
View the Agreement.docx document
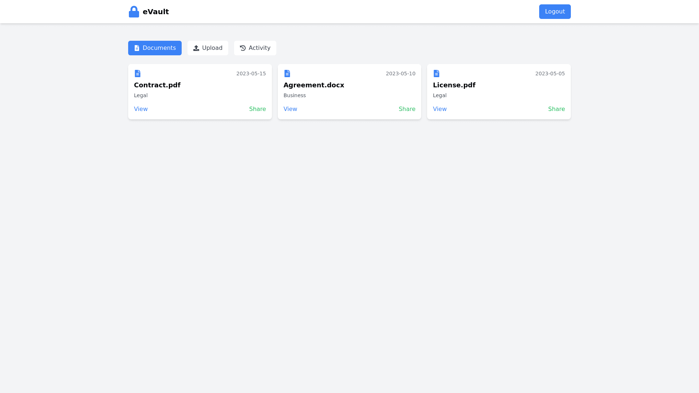(x=290, y=109)
